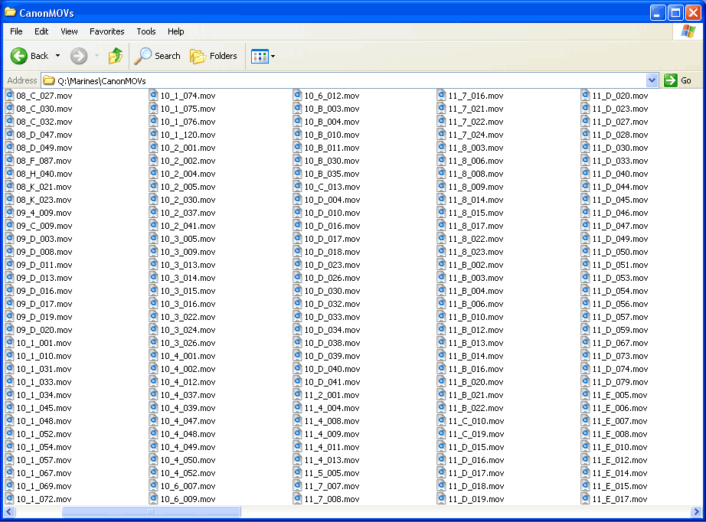Select the 11_2_001.mov file icon
Viewport: 706px width, 522px height.
click(x=297, y=395)
